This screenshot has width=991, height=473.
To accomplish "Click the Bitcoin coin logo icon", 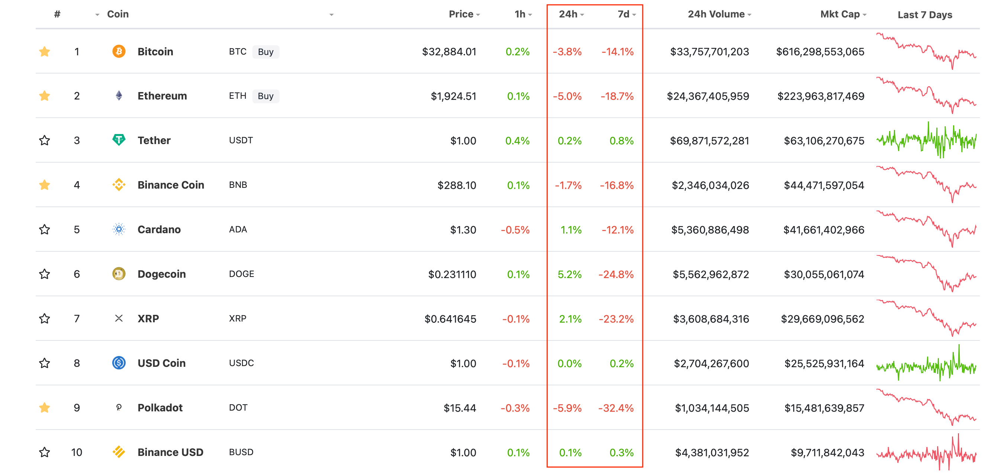I will click(x=119, y=51).
